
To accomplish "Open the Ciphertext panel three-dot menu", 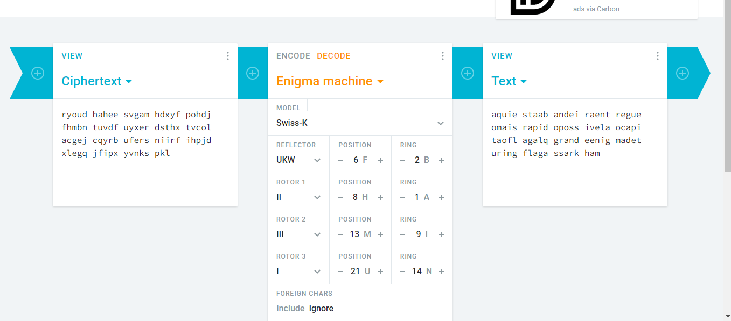I will tap(228, 56).
